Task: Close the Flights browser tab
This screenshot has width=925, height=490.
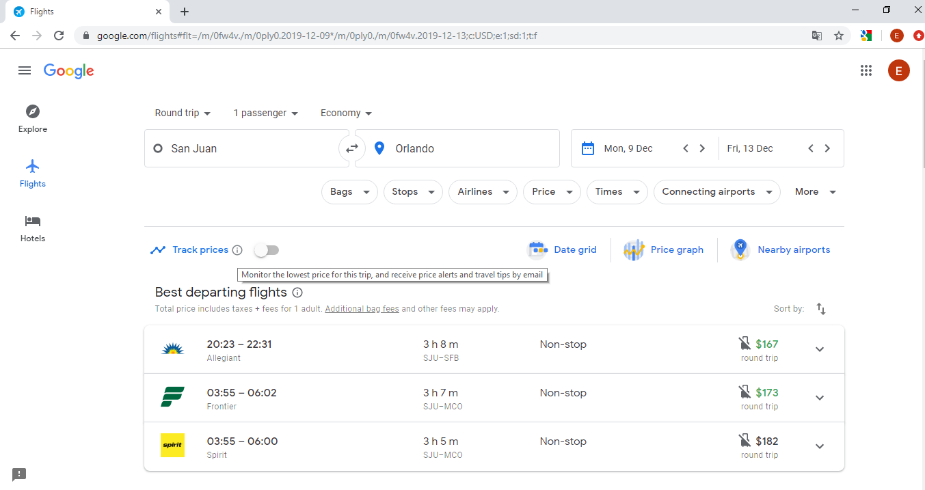Action: click(159, 12)
